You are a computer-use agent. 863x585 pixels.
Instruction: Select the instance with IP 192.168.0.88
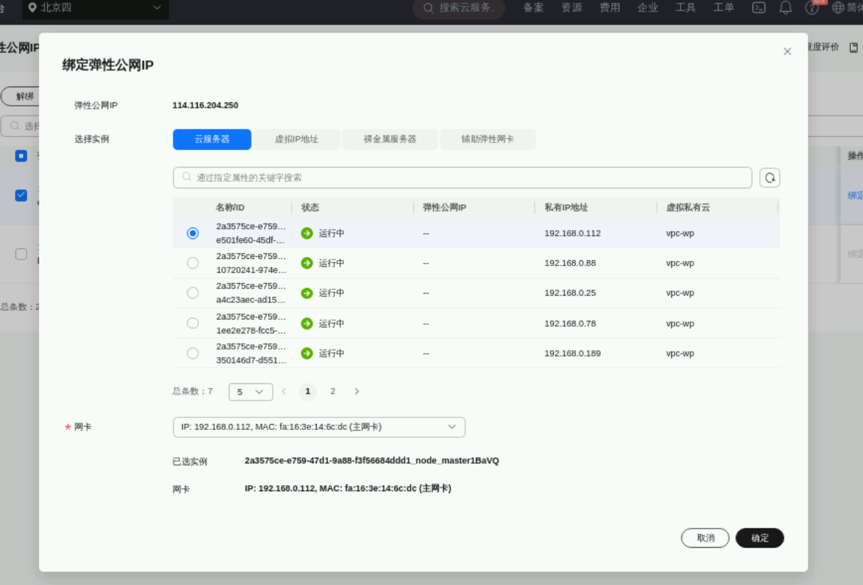(x=193, y=263)
